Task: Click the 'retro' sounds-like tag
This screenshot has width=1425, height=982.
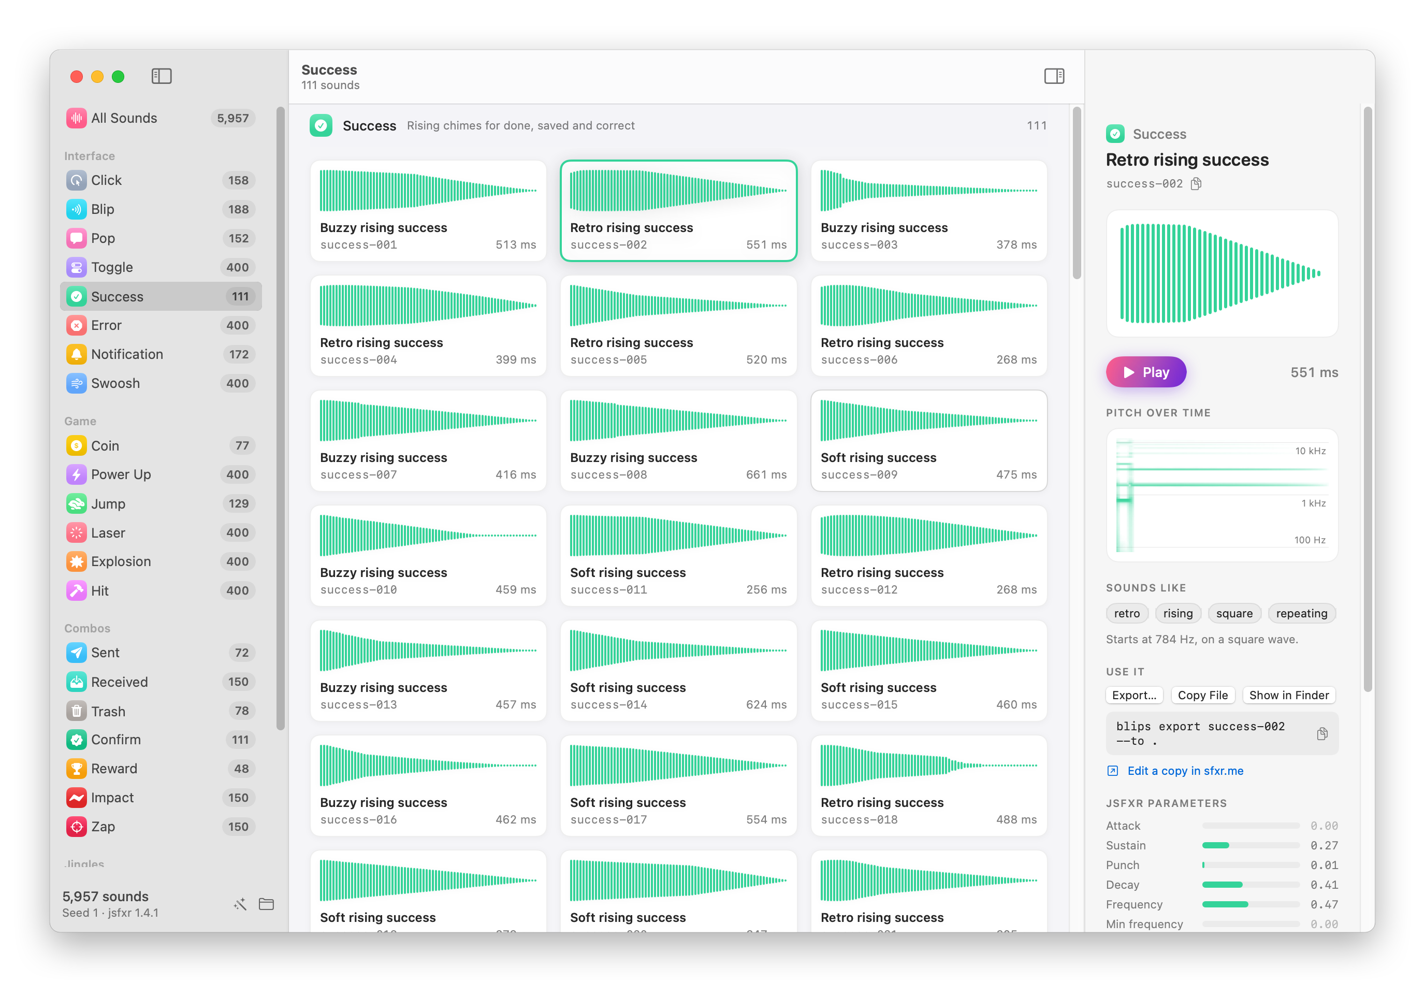Action: [x=1127, y=613]
